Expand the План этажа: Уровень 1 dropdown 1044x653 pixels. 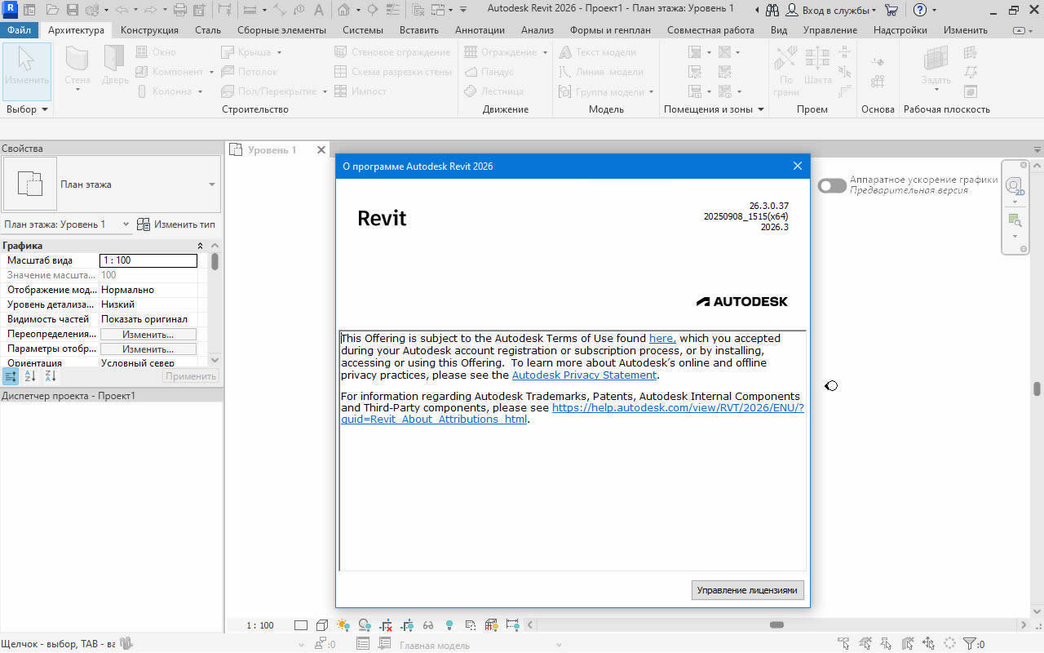(x=126, y=224)
